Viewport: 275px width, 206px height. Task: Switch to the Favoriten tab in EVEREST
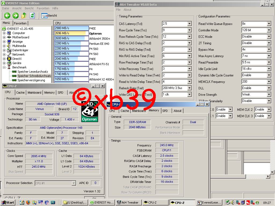click(x=20, y=23)
